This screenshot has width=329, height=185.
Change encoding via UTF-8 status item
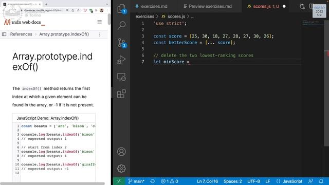click(253, 181)
